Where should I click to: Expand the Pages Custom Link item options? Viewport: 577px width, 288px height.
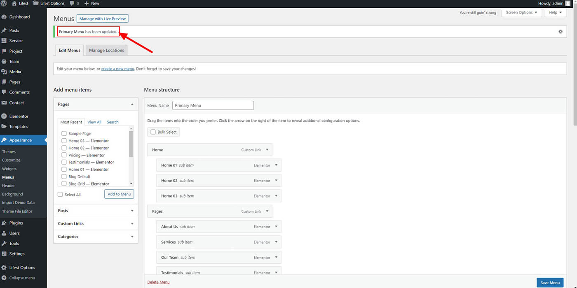(267, 211)
